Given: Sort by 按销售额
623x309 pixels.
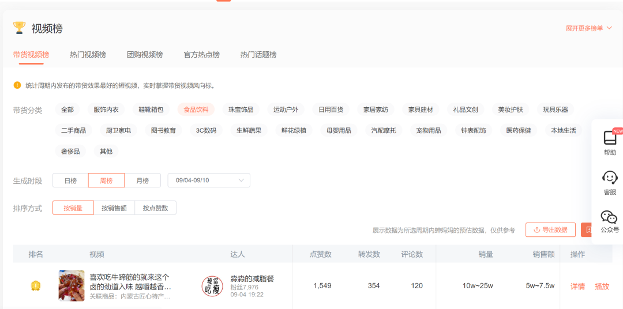Looking at the screenshot, I should pyautogui.click(x=114, y=208).
